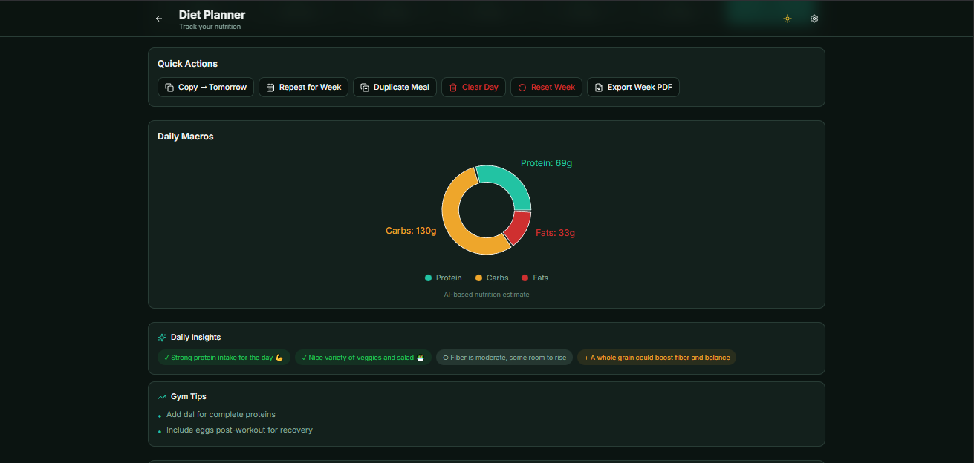The image size is (974, 463).
Task: Click the sparkle icon beside Daily Insights
Action: point(160,337)
